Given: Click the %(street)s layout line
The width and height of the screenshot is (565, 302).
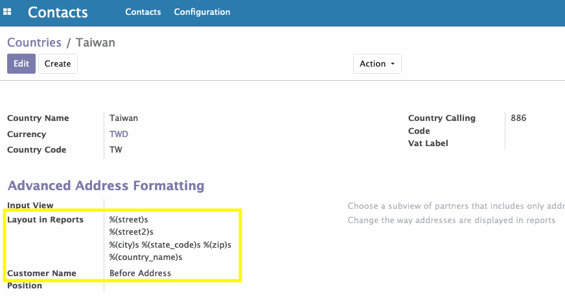Looking at the screenshot, I should tap(129, 219).
